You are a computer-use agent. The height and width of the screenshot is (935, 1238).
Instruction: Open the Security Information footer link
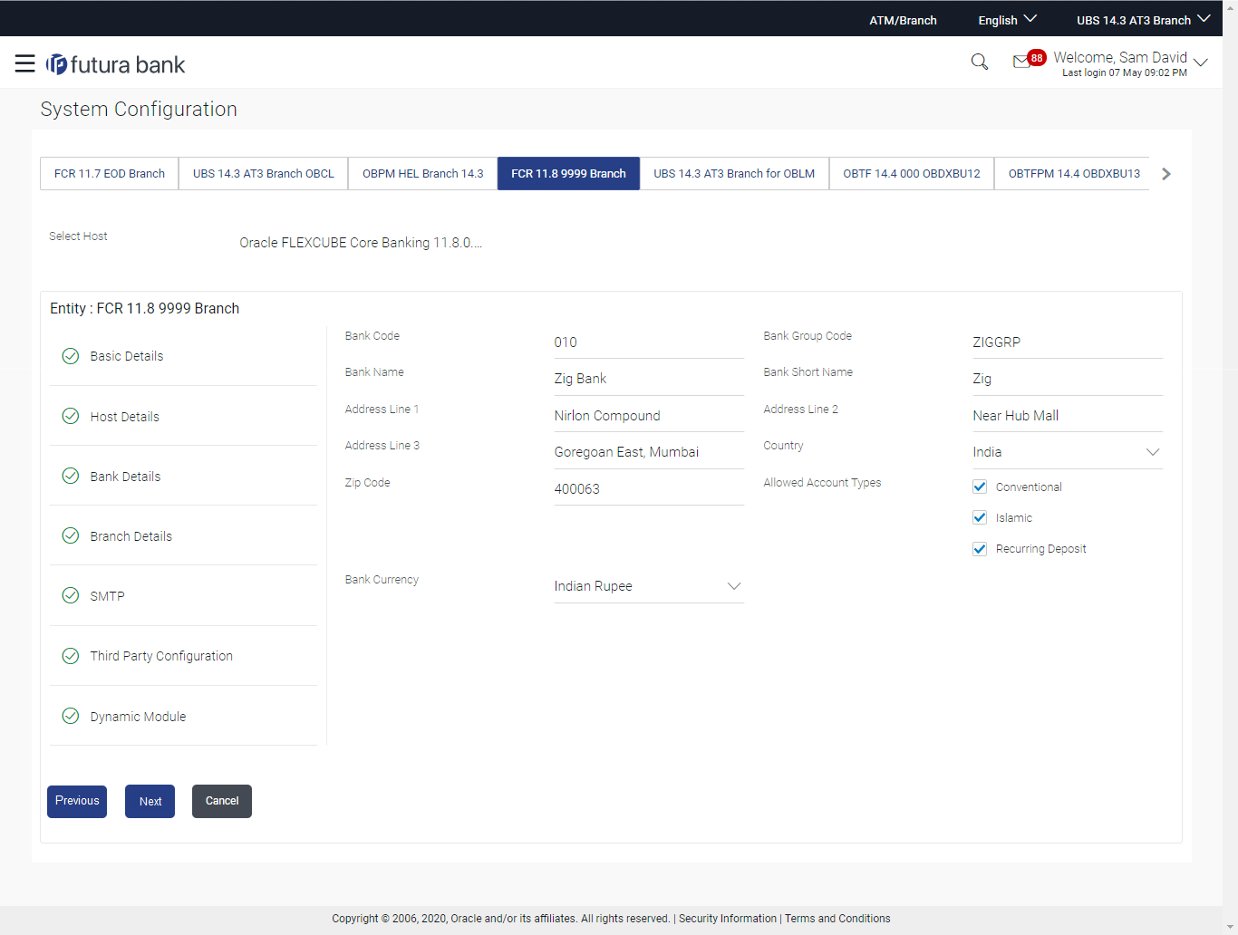(x=728, y=919)
